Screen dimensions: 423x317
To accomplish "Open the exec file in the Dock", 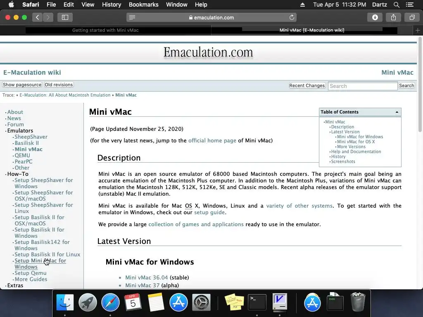I will tap(335, 302).
